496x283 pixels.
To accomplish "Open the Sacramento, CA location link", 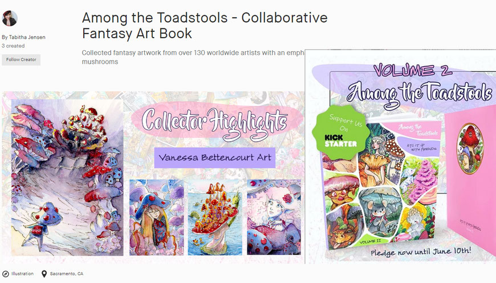I will [x=67, y=274].
